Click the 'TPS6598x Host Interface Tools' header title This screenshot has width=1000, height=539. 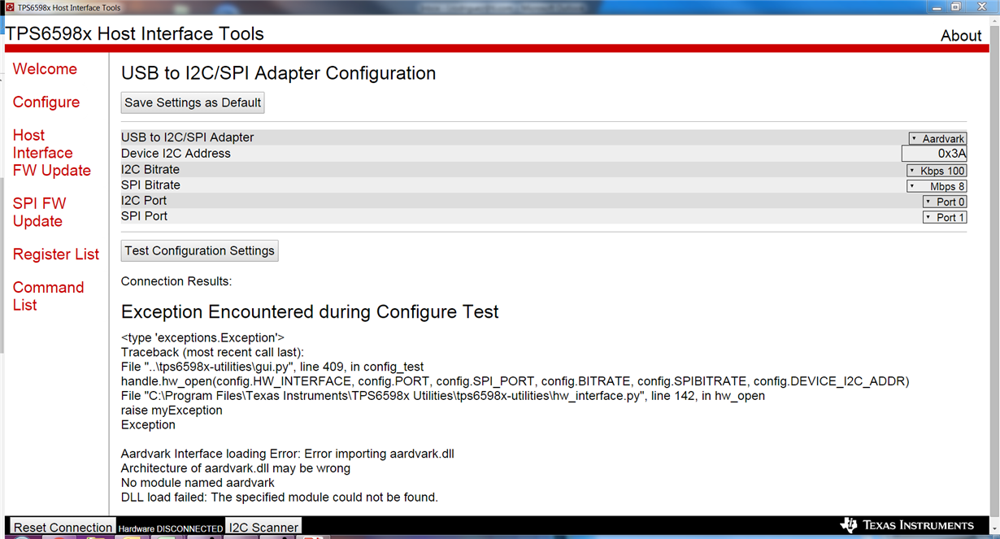(x=135, y=34)
